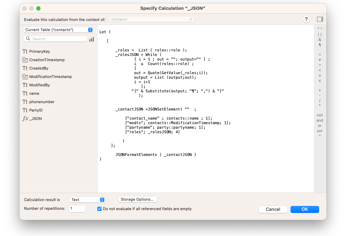Click the green zoom window button
The image size is (346, 236).
(38, 8)
